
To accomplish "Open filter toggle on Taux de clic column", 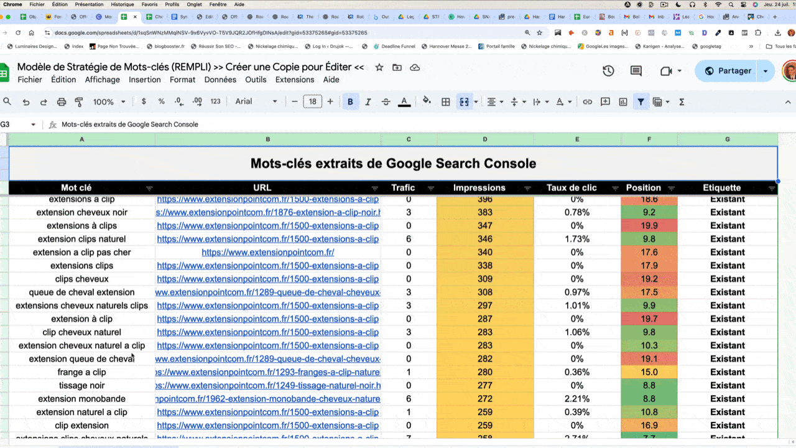I will 615,188.
